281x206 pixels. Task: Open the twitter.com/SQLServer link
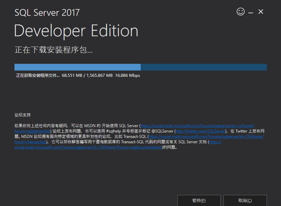200,131
